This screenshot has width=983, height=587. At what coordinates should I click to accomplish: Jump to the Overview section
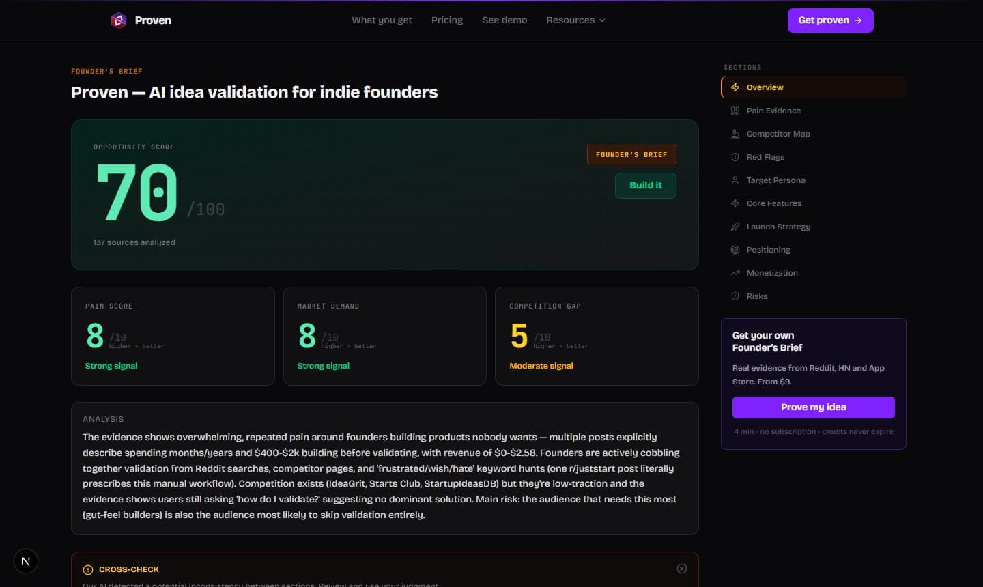tap(814, 87)
